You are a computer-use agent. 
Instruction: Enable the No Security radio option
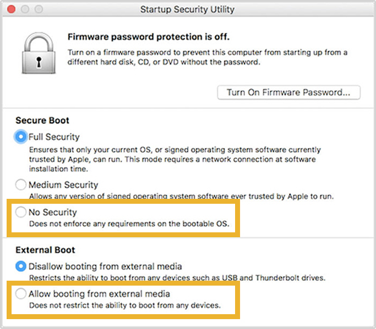coord(20,212)
